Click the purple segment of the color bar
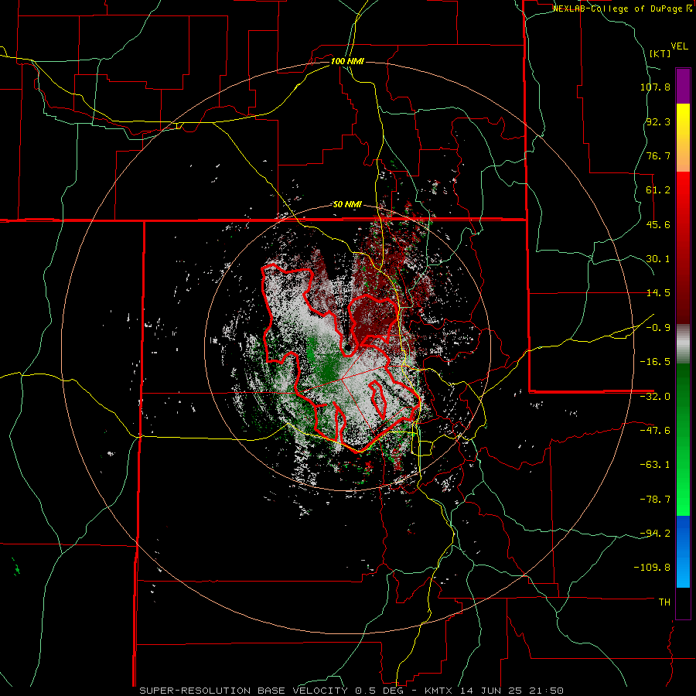 [x=683, y=86]
